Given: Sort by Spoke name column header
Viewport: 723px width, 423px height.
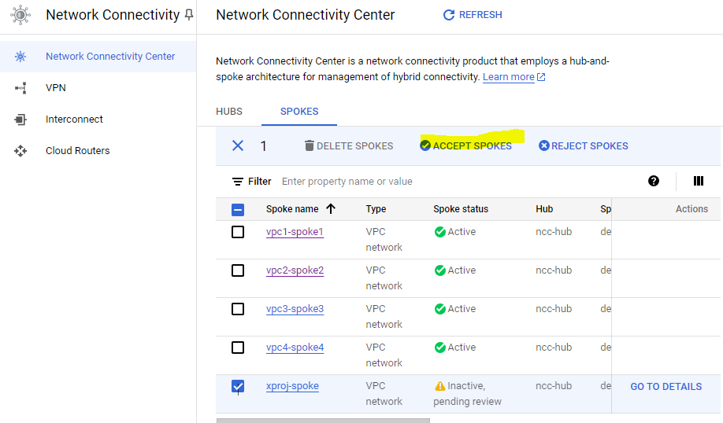Looking at the screenshot, I should [292, 209].
